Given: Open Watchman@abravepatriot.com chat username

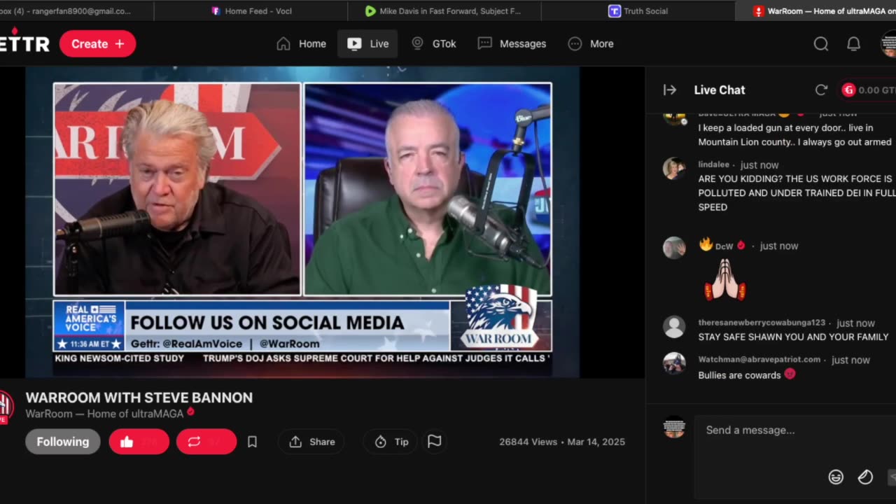Looking at the screenshot, I should (x=759, y=359).
